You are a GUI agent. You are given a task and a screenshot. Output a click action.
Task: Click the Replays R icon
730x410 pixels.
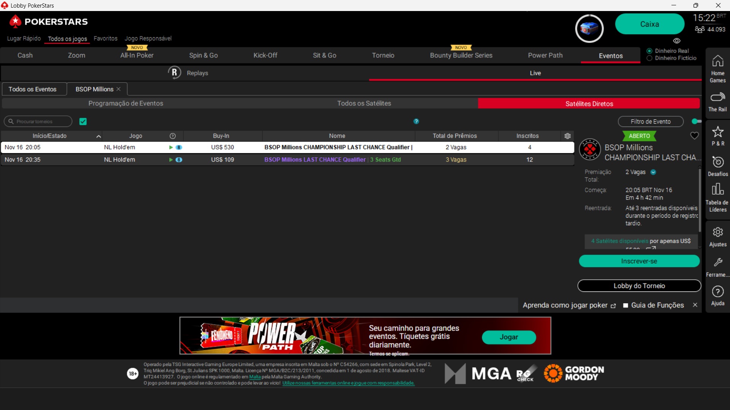coord(174,73)
